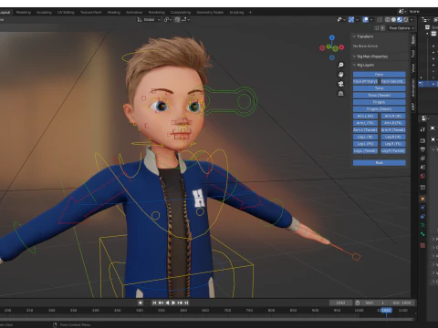Click the Torso (Tweak) layer button
This screenshot has height=328, width=438.
pos(379,96)
